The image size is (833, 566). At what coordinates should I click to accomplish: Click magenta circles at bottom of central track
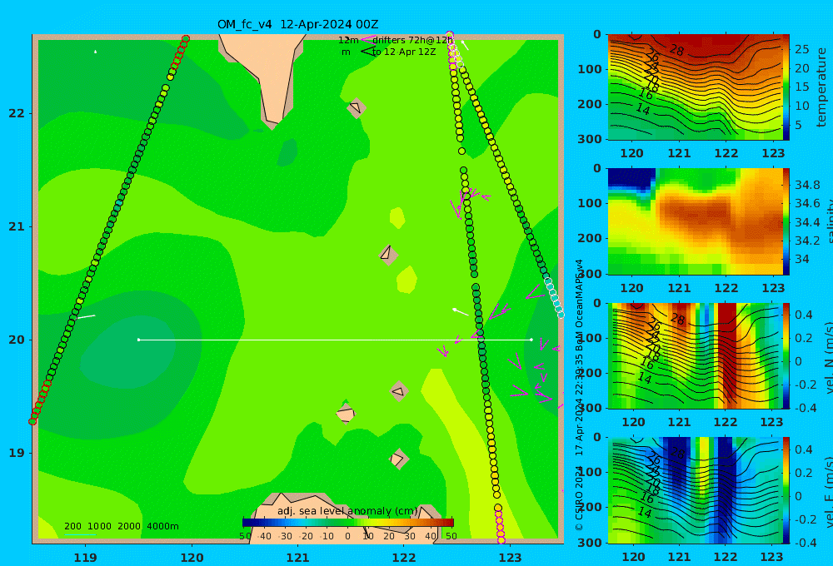pos(500,527)
